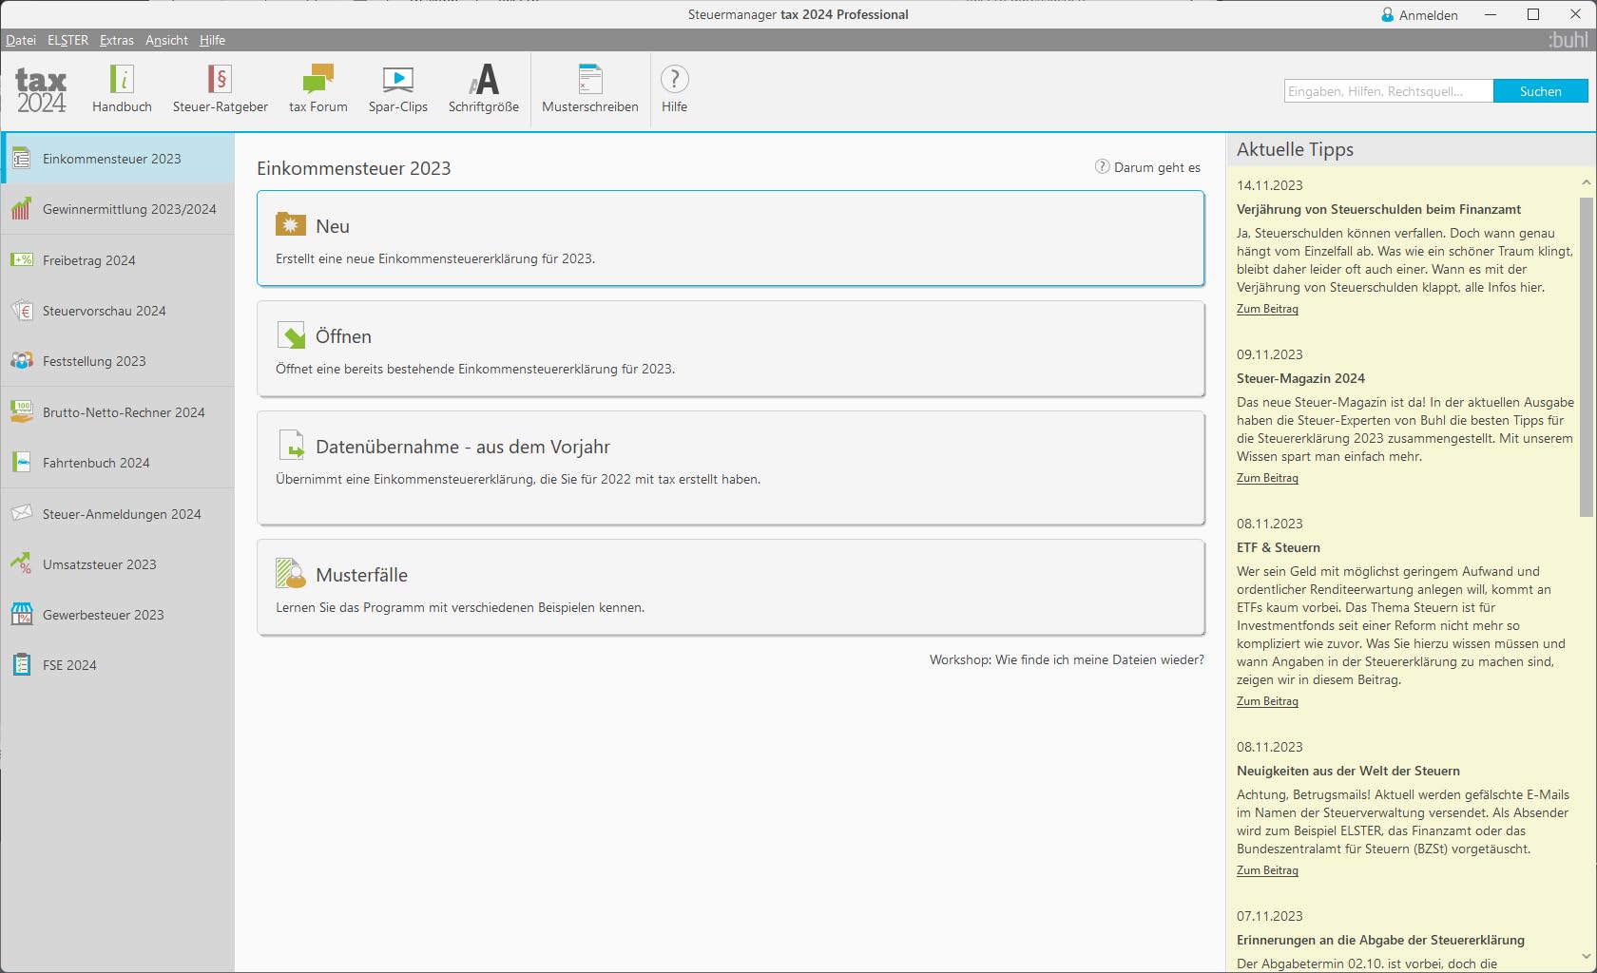Select Gewinnermittlung 2023/2024 in sidebar
The height and width of the screenshot is (973, 1597).
(x=117, y=209)
